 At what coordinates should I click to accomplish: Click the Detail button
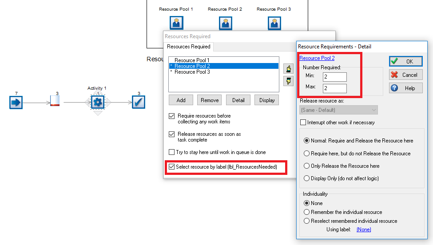coord(238,100)
